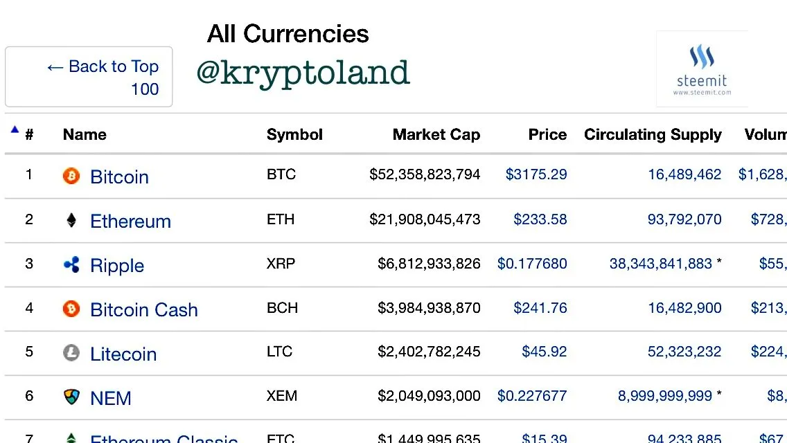Click Bitcoin price $3175.29
This screenshot has width=787, height=443.
[536, 174]
